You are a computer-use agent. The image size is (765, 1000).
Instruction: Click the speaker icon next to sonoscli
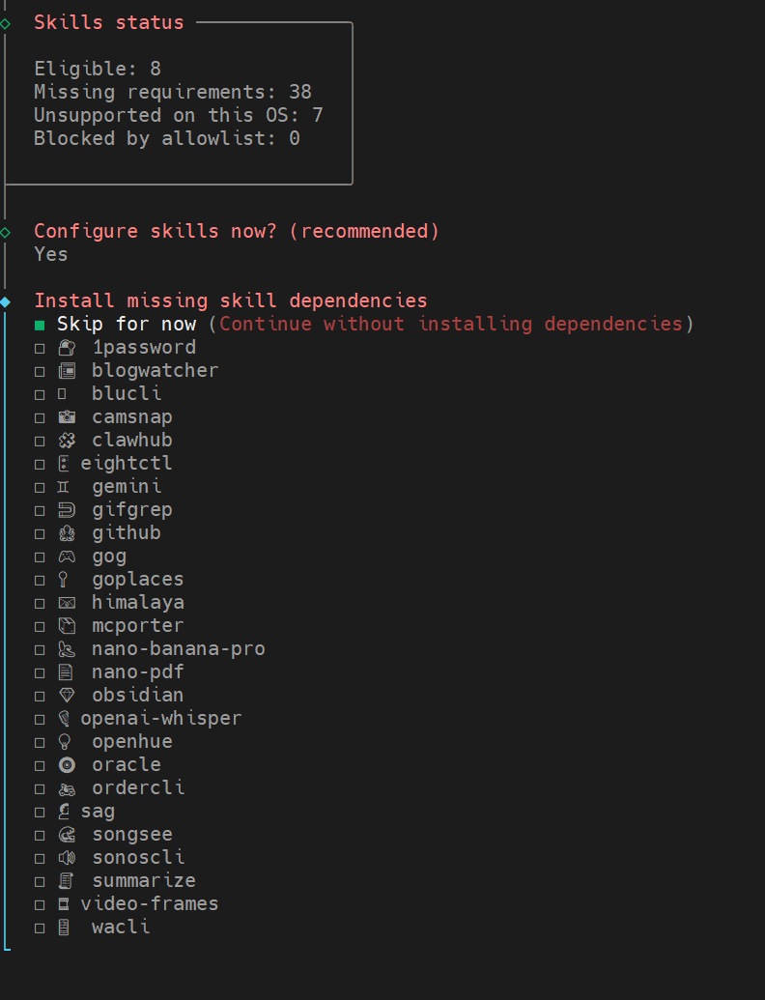(66, 858)
